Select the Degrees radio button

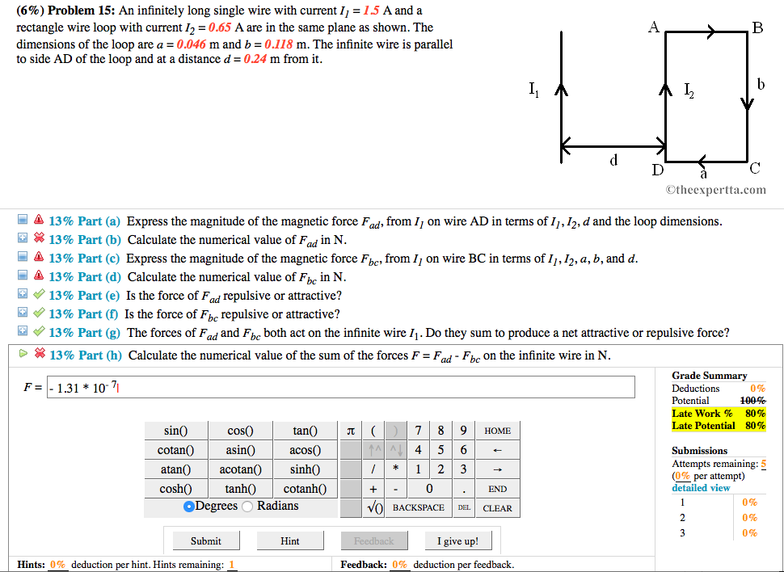coord(188,507)
